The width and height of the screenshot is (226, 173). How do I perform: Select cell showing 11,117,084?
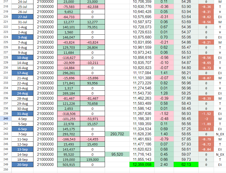142,73
